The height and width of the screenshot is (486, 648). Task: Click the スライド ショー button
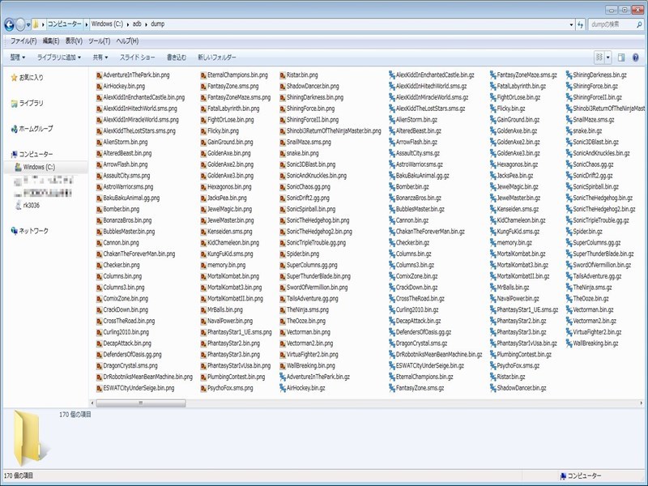point(137,58)
